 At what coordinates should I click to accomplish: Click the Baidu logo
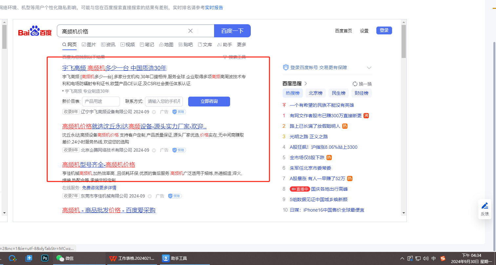click(x=35, y=31)
